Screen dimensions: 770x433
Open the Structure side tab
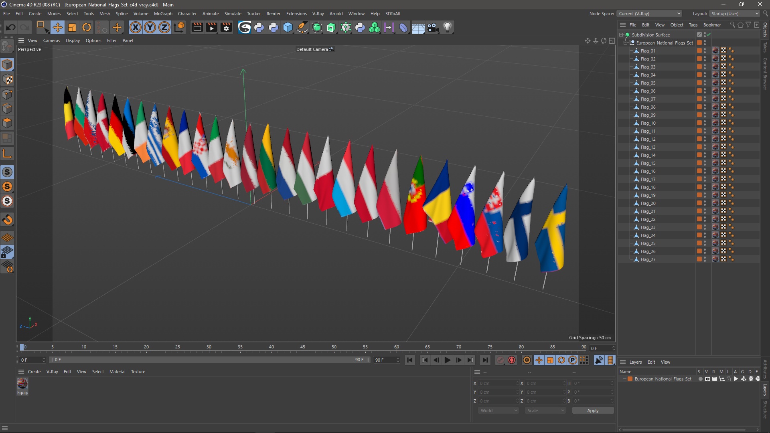click(765, 409)
